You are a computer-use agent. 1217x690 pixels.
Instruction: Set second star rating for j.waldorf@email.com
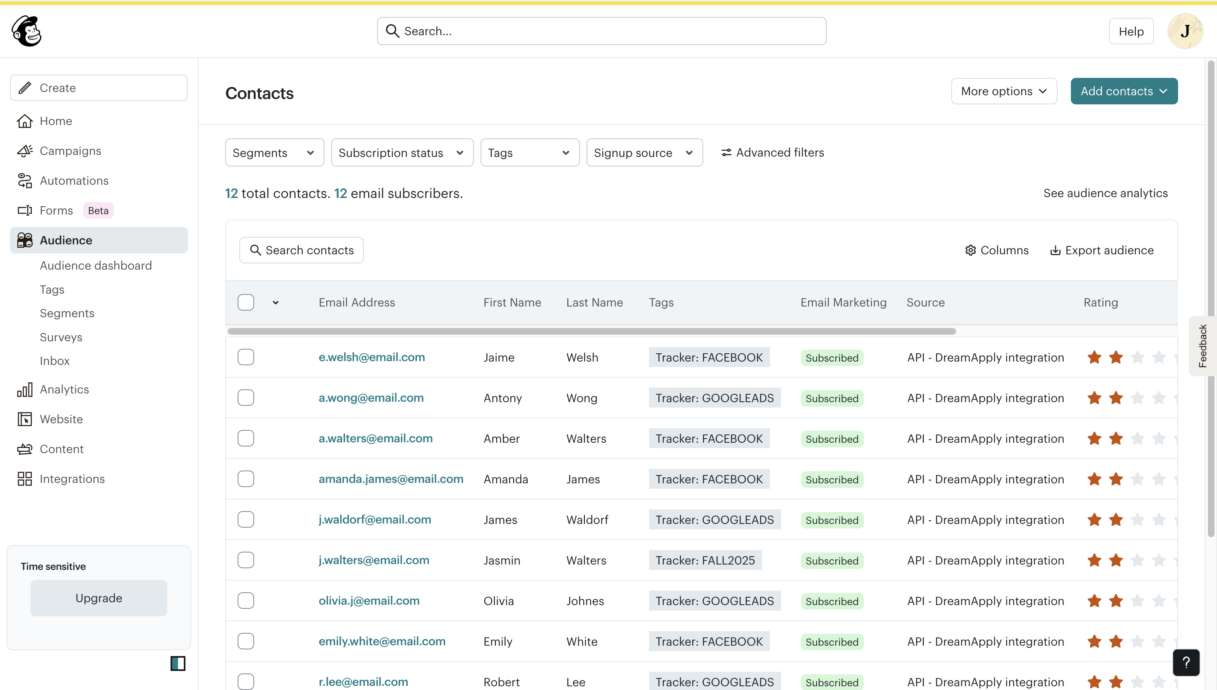1116,520
